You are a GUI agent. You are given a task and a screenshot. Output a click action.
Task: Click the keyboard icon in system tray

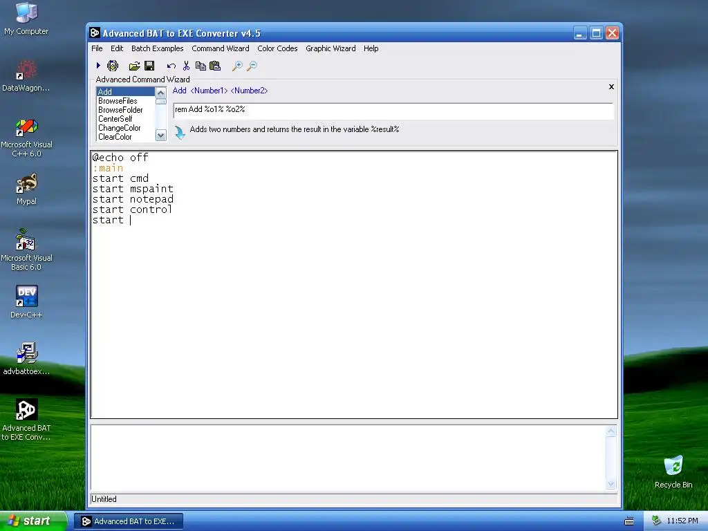tap(629, 521)
